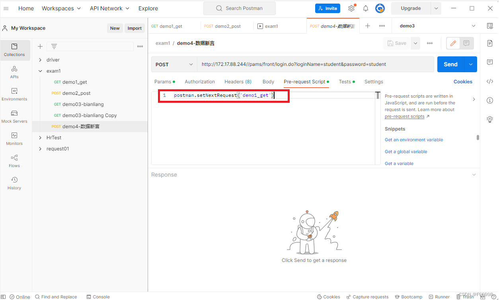The image size is (499, 300).
Task: Click the New button
Action: tap(115, 28)
